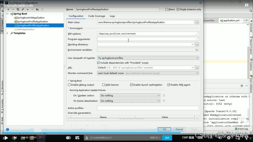Open Event Log in status bar
The height and width of the screenshot is (142, 253).
[x=241, y=129]
